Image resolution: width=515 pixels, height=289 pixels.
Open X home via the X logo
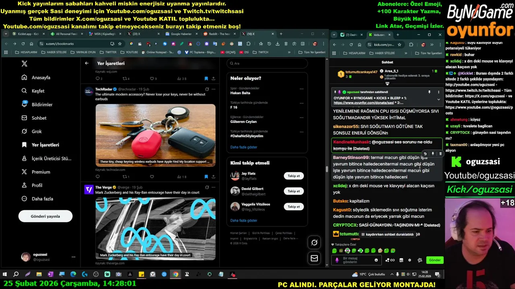click(25, 64)
